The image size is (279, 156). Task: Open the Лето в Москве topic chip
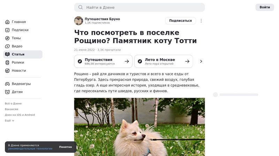pyautogui.click(x=164, y=61)
